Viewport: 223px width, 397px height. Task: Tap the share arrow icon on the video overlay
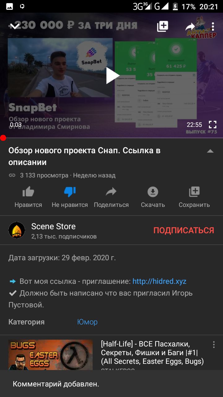pos(190,27)
